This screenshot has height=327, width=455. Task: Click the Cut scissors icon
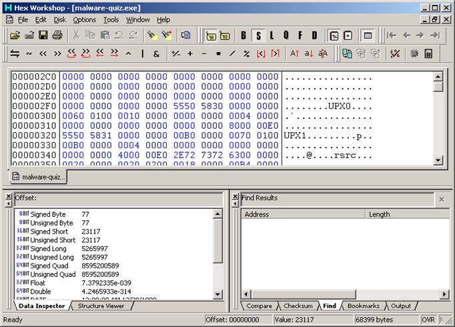(76, 35)
